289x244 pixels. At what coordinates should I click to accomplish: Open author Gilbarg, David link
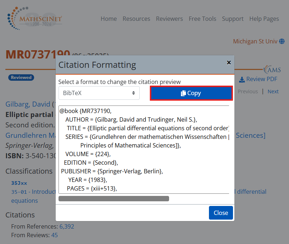(28, 104)
